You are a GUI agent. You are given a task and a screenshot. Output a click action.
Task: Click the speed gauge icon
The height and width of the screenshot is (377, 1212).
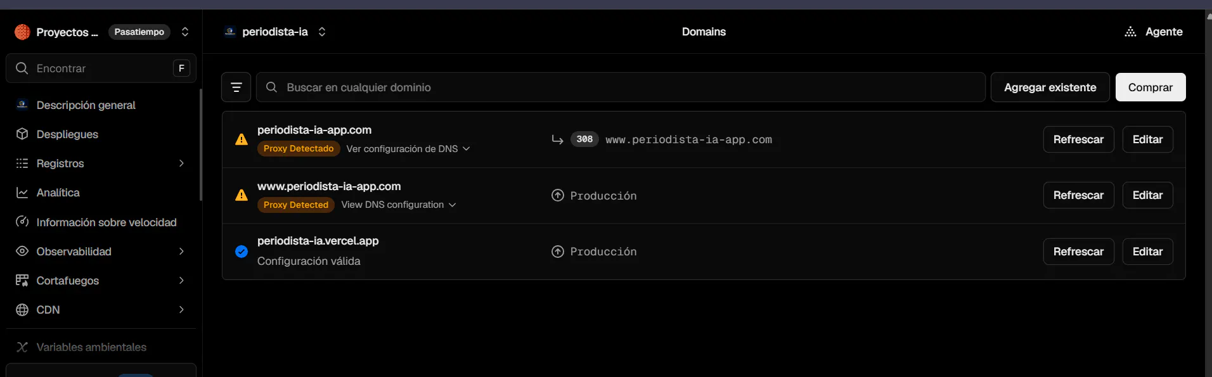pos(22,222)
